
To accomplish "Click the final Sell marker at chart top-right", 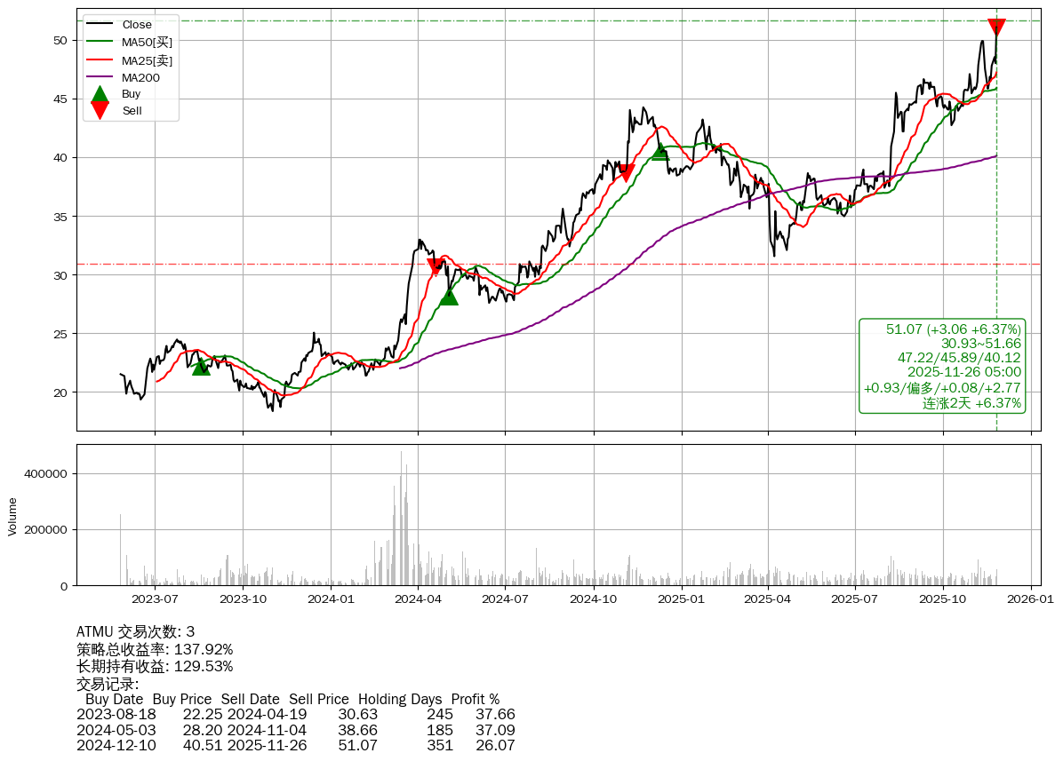I will (x=996, y=28).
